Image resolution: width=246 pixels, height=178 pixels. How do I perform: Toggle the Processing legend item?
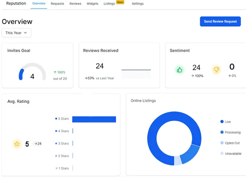pyautogui.click(x=230, y=132)
